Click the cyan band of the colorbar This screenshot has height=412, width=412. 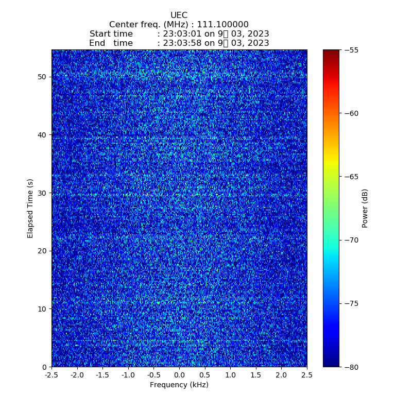331,247
